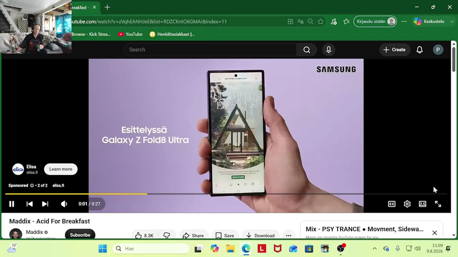Toggle closed captions on the player
The image size is (458, 257).
coord(392,204)
